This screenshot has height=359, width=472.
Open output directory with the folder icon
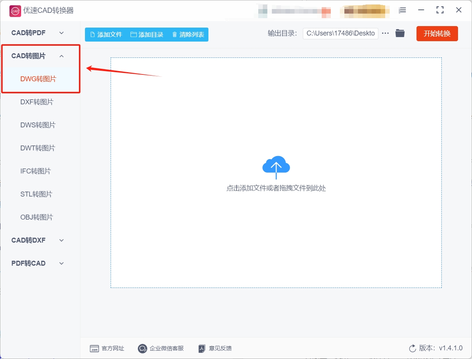[400, 33]
